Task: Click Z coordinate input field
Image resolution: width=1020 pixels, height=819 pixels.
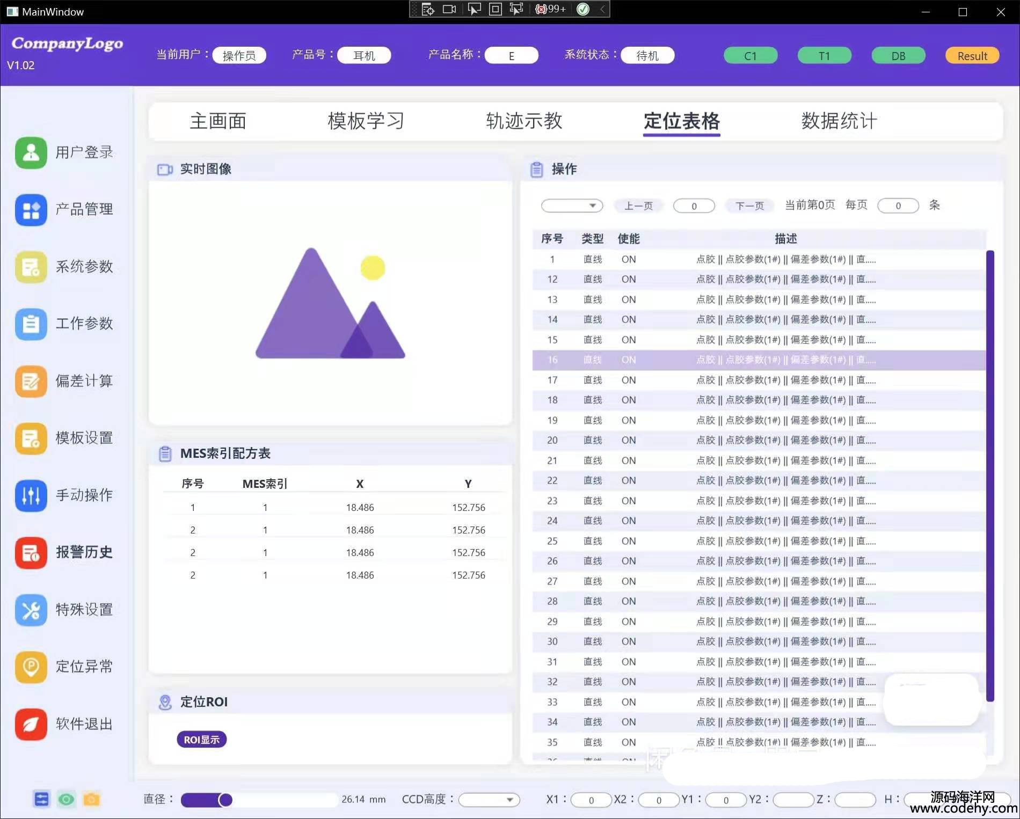Action: click(855, 800)
